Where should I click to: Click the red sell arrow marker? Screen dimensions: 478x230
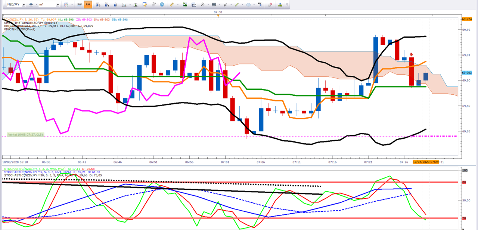411,55
